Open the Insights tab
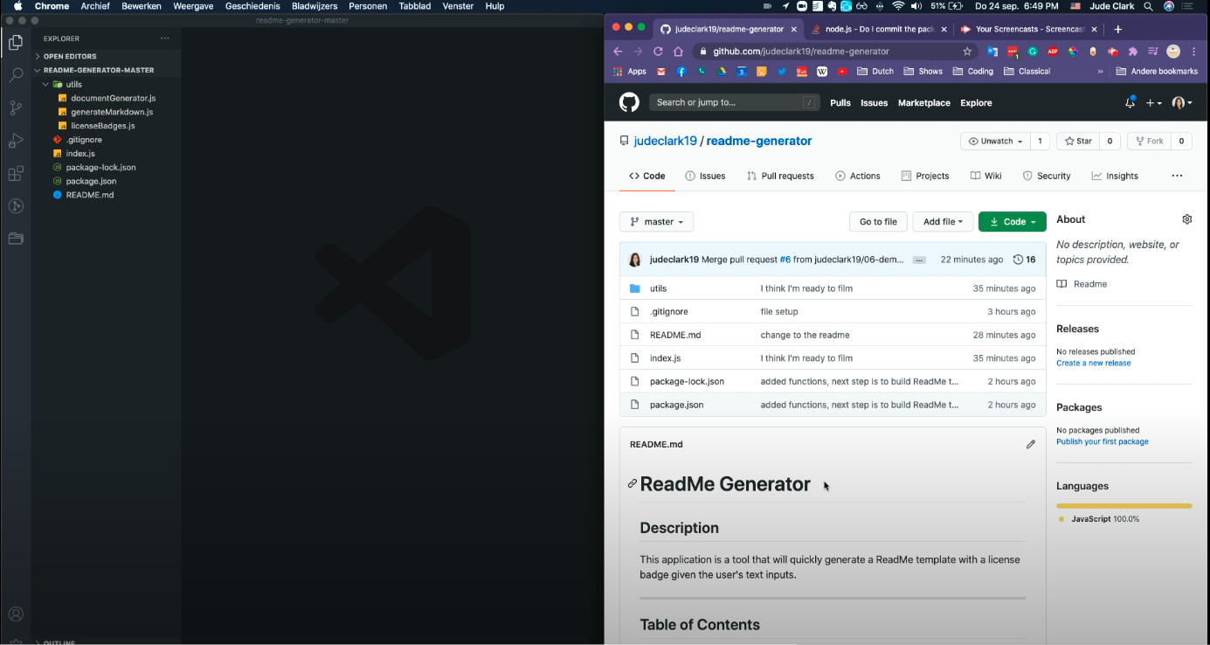The height and width of the screenshot is (645, 1210). [1115, 176]
